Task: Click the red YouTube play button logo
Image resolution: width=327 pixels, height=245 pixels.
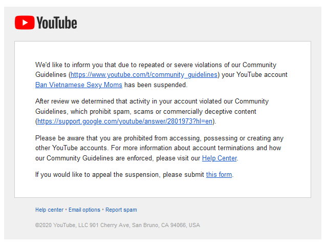Action: [x=25, y=23]
